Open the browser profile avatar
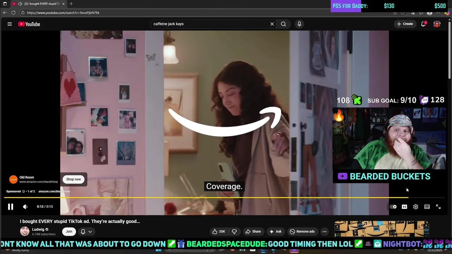The width and height of the screenshot is (452, 254). pos(429,13)
